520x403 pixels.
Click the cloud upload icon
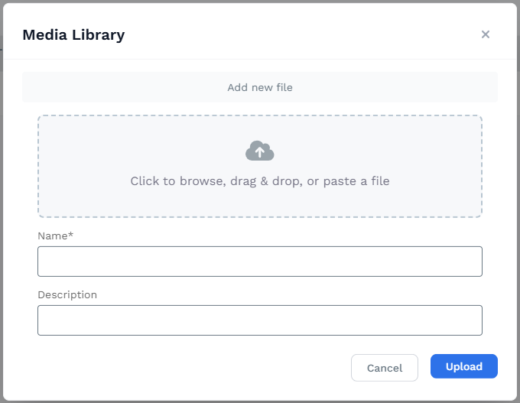pyautogui.click(x=260, y=151)
